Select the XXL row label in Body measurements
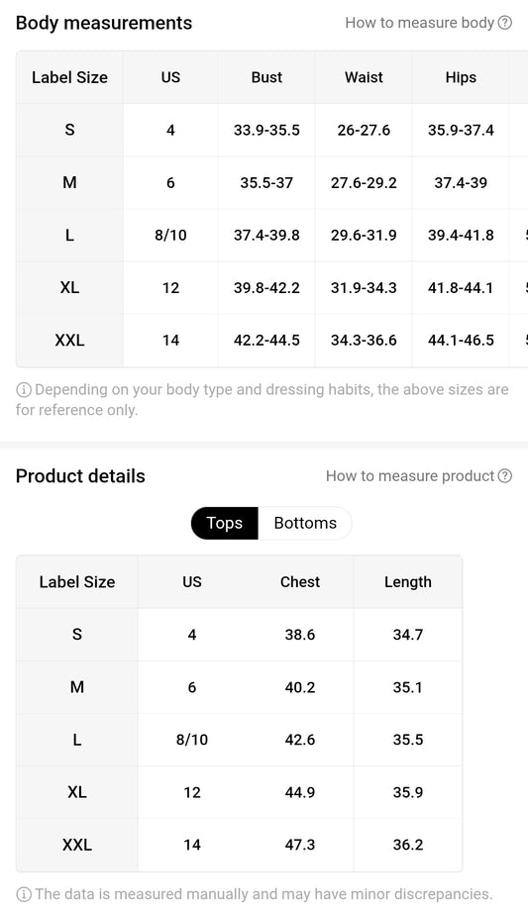This screenshot has height=911, width=528. coord(69,340)
